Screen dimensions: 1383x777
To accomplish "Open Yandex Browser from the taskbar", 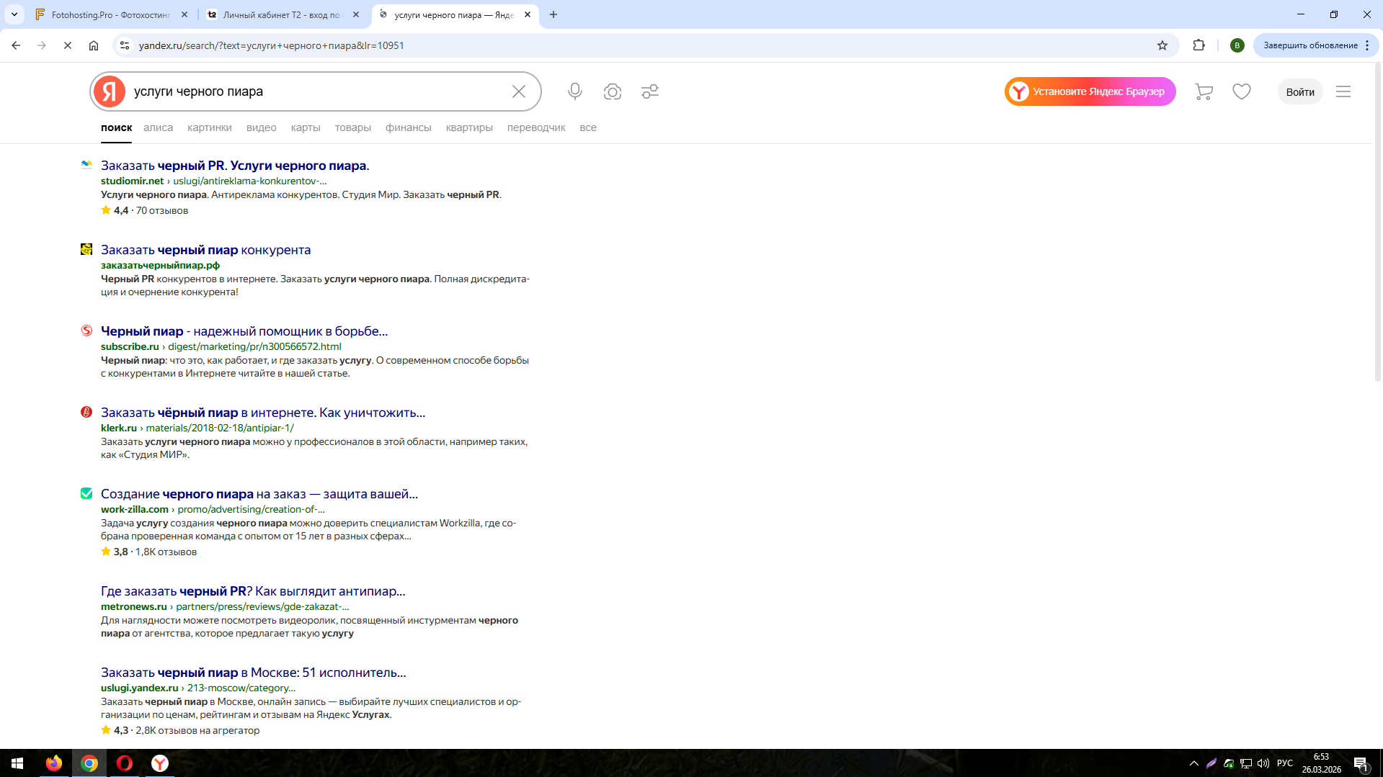I will click(x=160, y=763).
